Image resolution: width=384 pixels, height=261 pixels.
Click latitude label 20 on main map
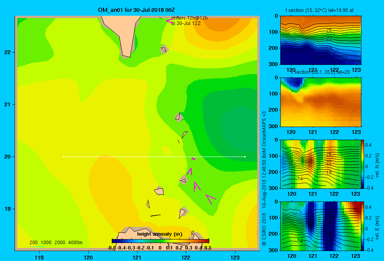(8, 157)
